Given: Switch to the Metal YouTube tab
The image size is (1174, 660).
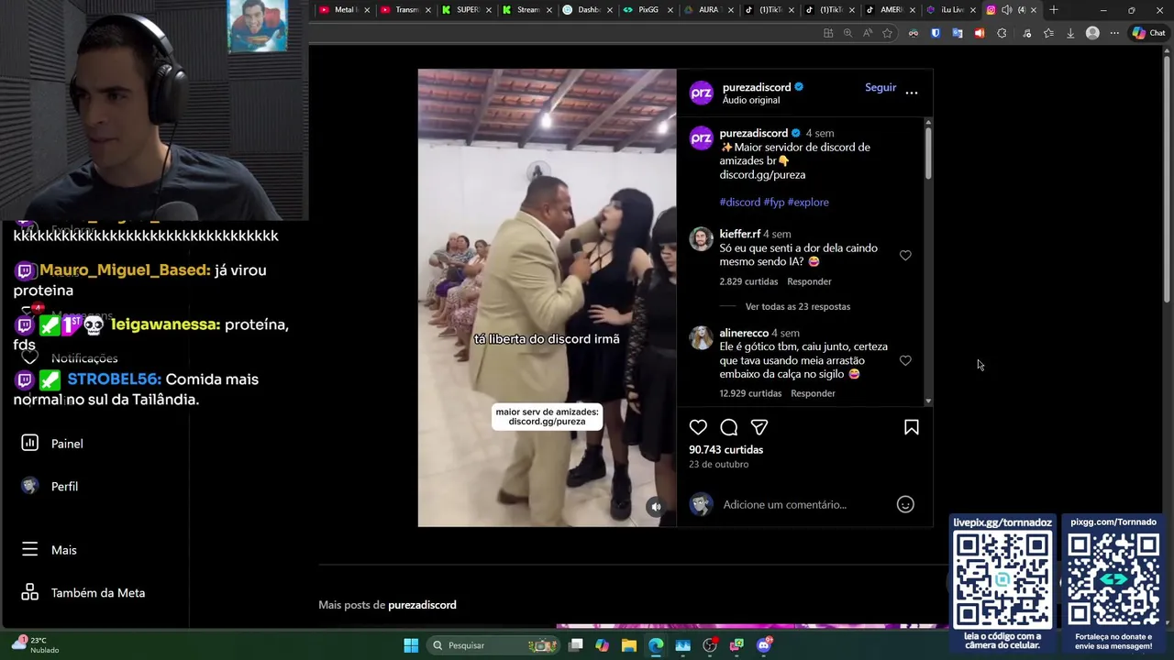Looking at the screenshot, I should (x=345, y=10).
